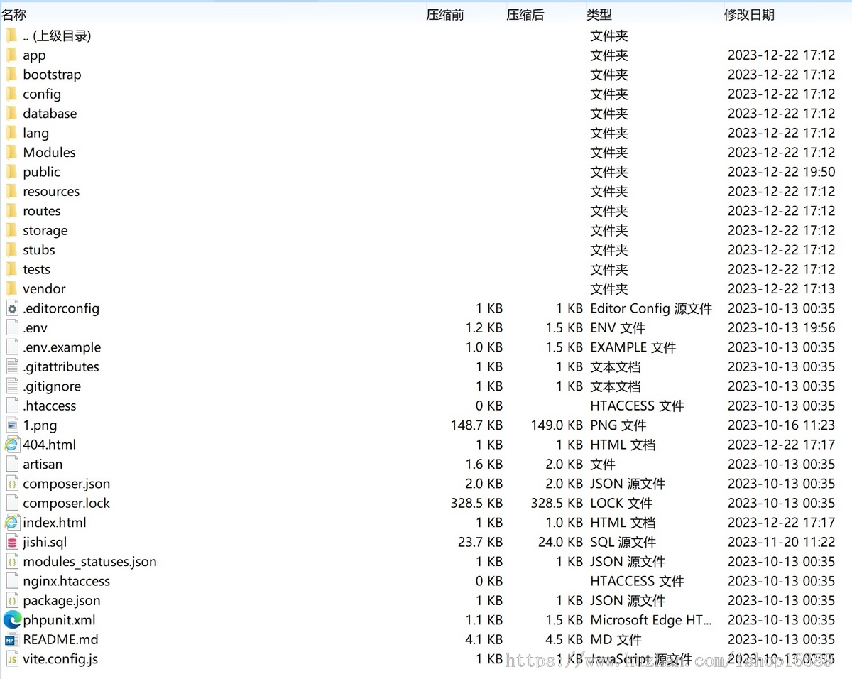Click the 4.1 KB size of README.md

[x=484, y=640]
